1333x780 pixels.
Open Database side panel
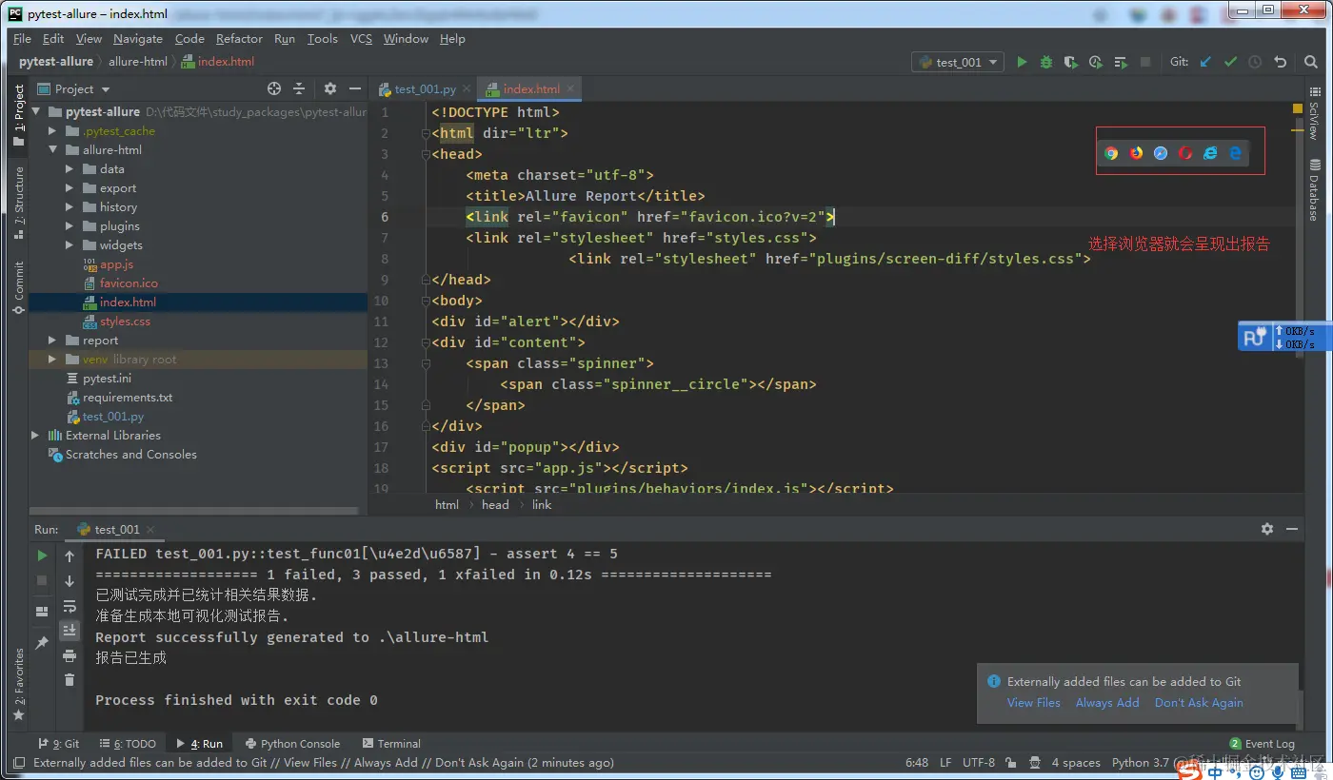(x=1314, y=190)
